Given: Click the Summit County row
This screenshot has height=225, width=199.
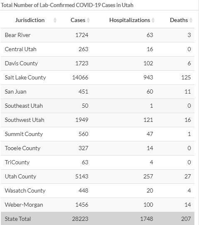Looking at the screenshot, I should click(98, 134).
